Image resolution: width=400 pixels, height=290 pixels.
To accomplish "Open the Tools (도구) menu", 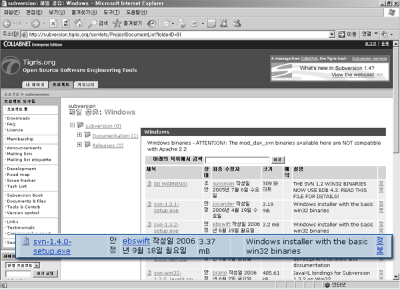I will pyautogui.click(x=111, y=12).
